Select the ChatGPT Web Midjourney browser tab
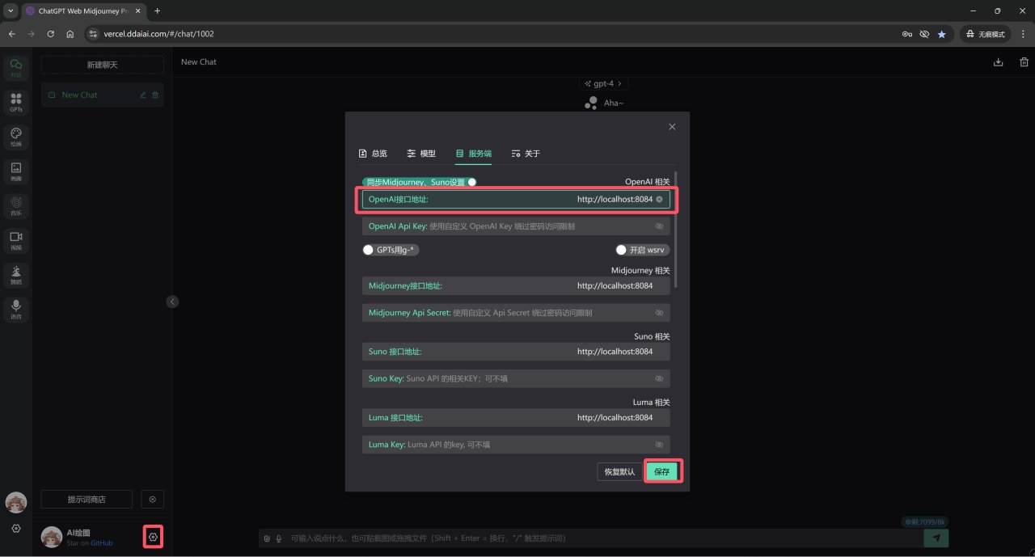Screen dimensions: 1035x557 tap(83, 11)
